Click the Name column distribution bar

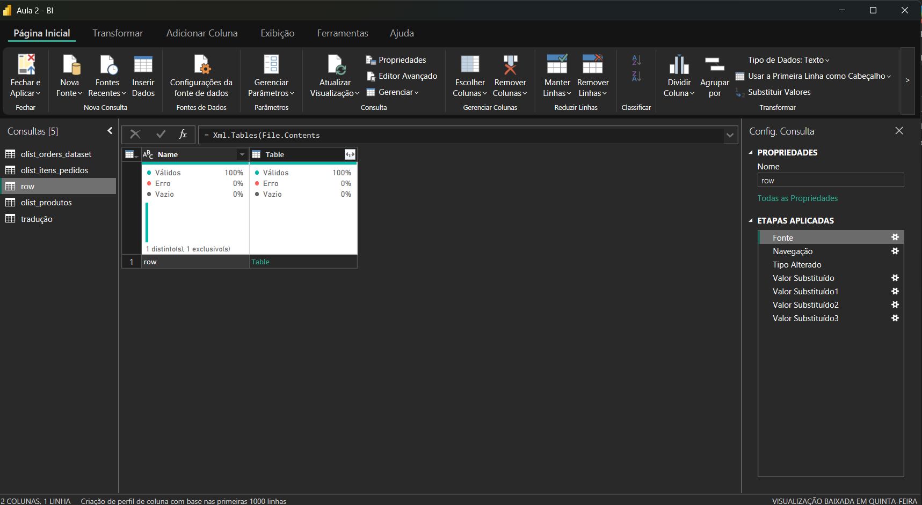(x=147, y=222)
